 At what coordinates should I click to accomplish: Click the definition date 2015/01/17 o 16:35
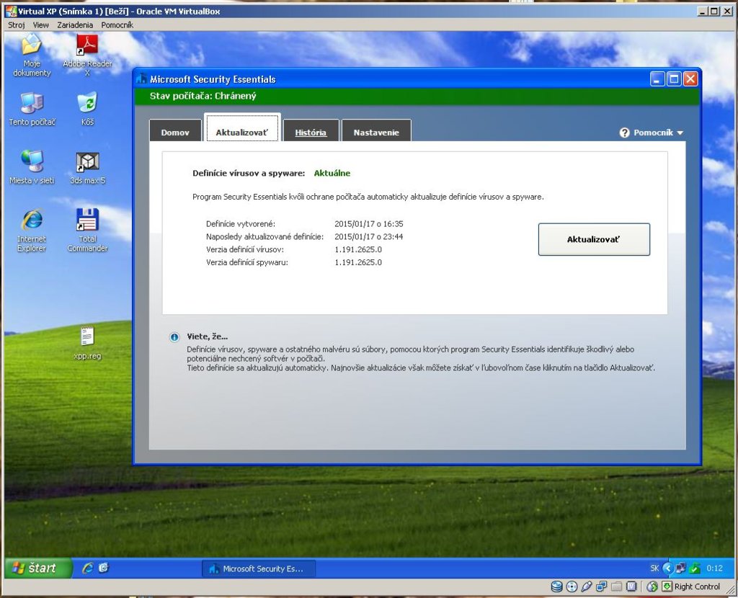[x=368, y=224]
